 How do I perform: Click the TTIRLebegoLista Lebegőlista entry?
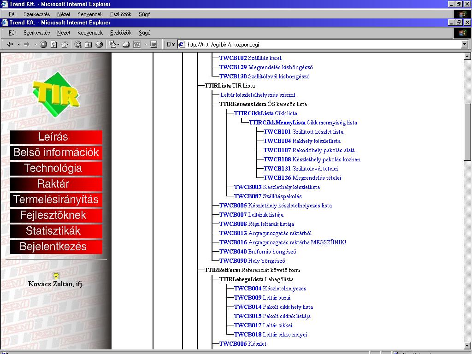coord(256,279)
